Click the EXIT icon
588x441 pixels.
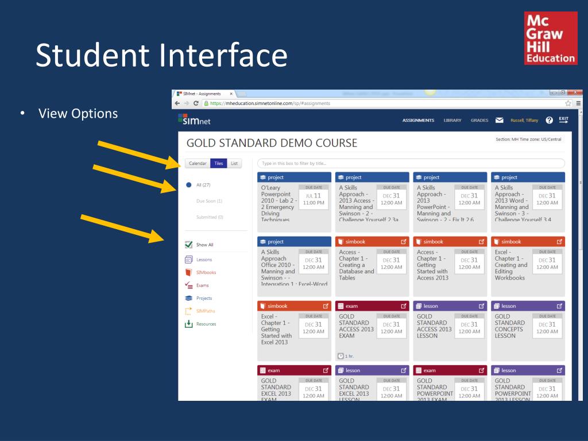pos(563,119)
